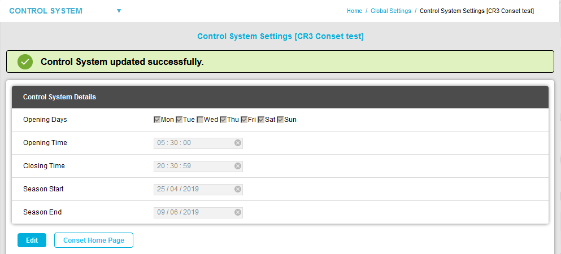The width and height of the screenshot is (561, 254).
Task: Click the clear icon in Opening Time field
Action: pos(238,143)
